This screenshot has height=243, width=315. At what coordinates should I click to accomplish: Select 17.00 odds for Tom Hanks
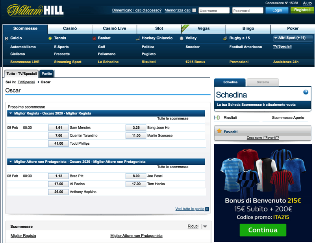pyautogui.click(x=136, y=184)
